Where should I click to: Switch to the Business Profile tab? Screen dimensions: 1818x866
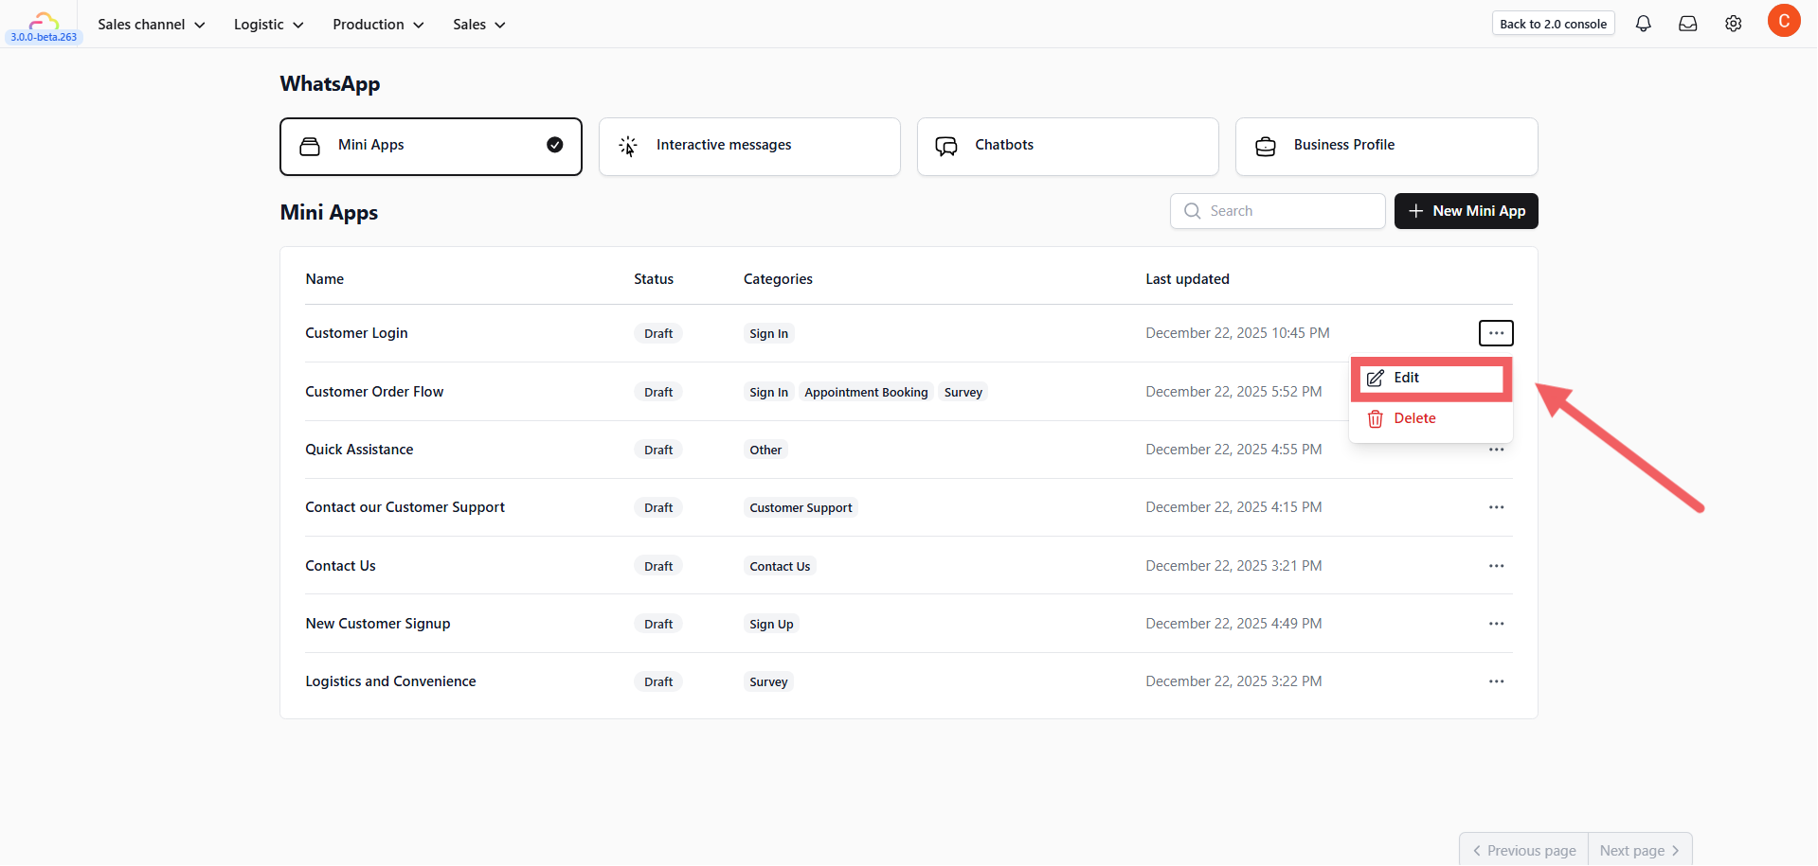(1387, 147)
